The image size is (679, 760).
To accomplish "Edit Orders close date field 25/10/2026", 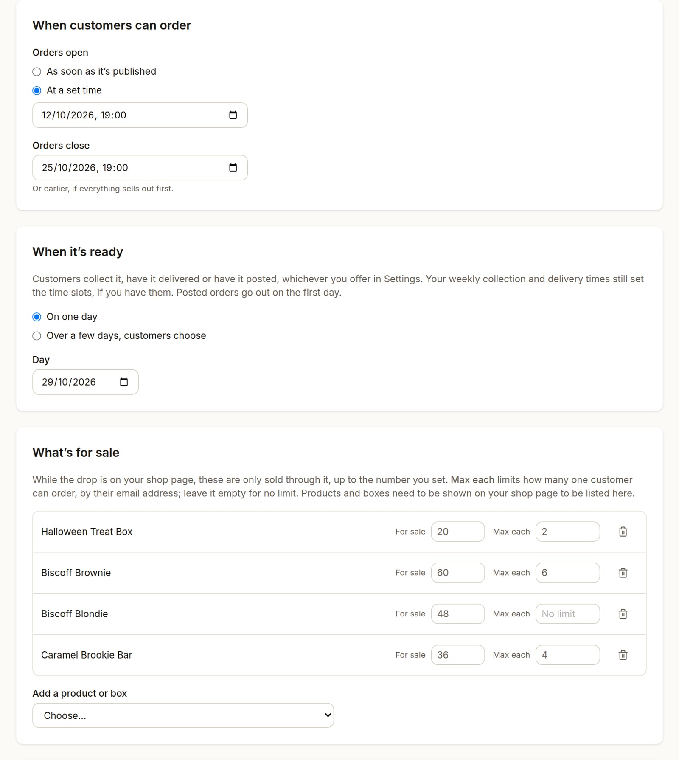I will [x=140, y=168].
